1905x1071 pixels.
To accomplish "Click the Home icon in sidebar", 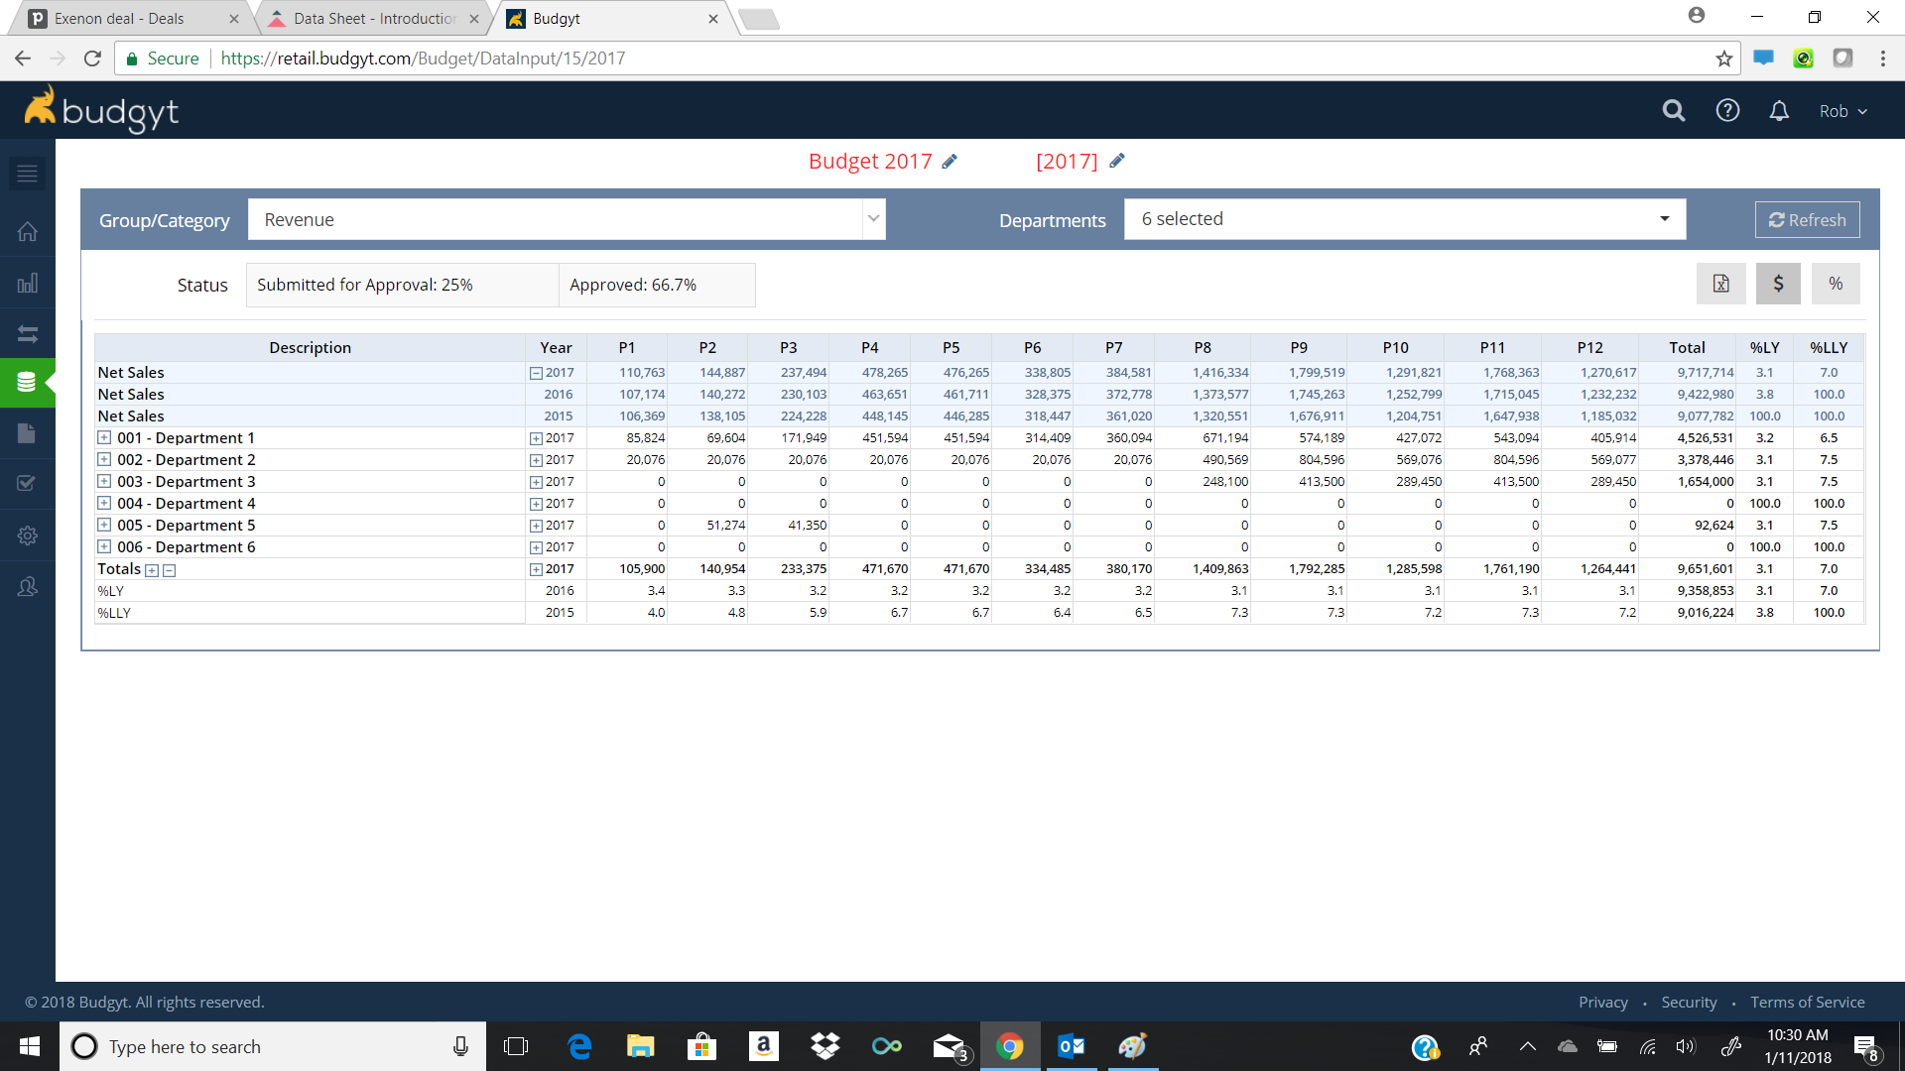I will (x=27, y=231).
